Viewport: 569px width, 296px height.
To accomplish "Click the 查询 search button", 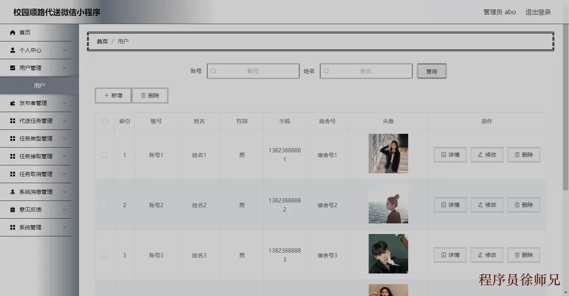I will pyautogui.click(x=431, y=71).
